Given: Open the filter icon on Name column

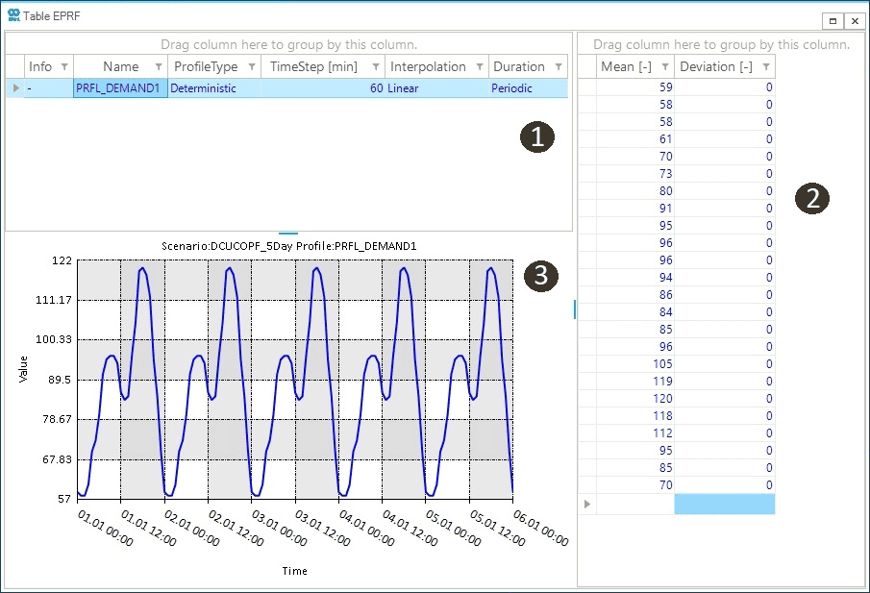Looking at the screenshot, I should coord(159,66).
